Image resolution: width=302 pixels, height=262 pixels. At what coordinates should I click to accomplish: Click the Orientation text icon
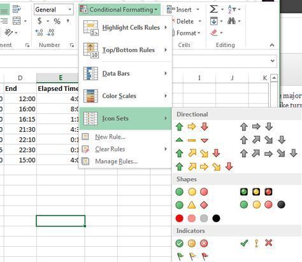click(9, 32)
